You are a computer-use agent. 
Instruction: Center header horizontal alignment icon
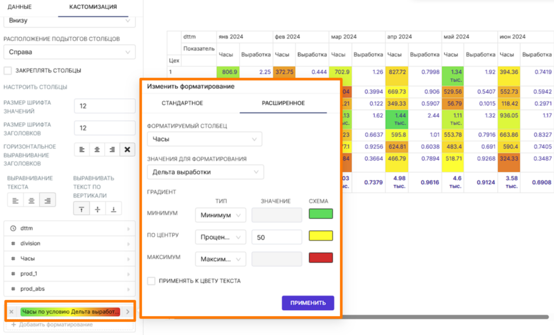coord(97,150)
